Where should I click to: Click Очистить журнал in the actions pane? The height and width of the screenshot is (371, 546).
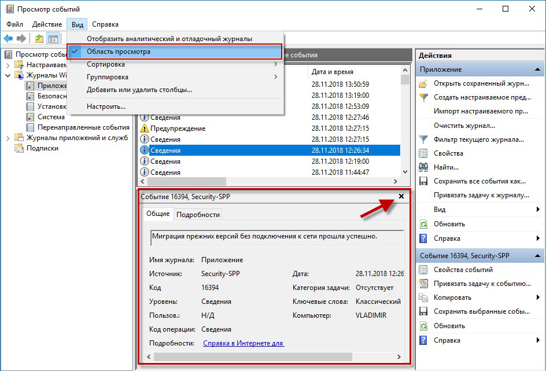464,126
